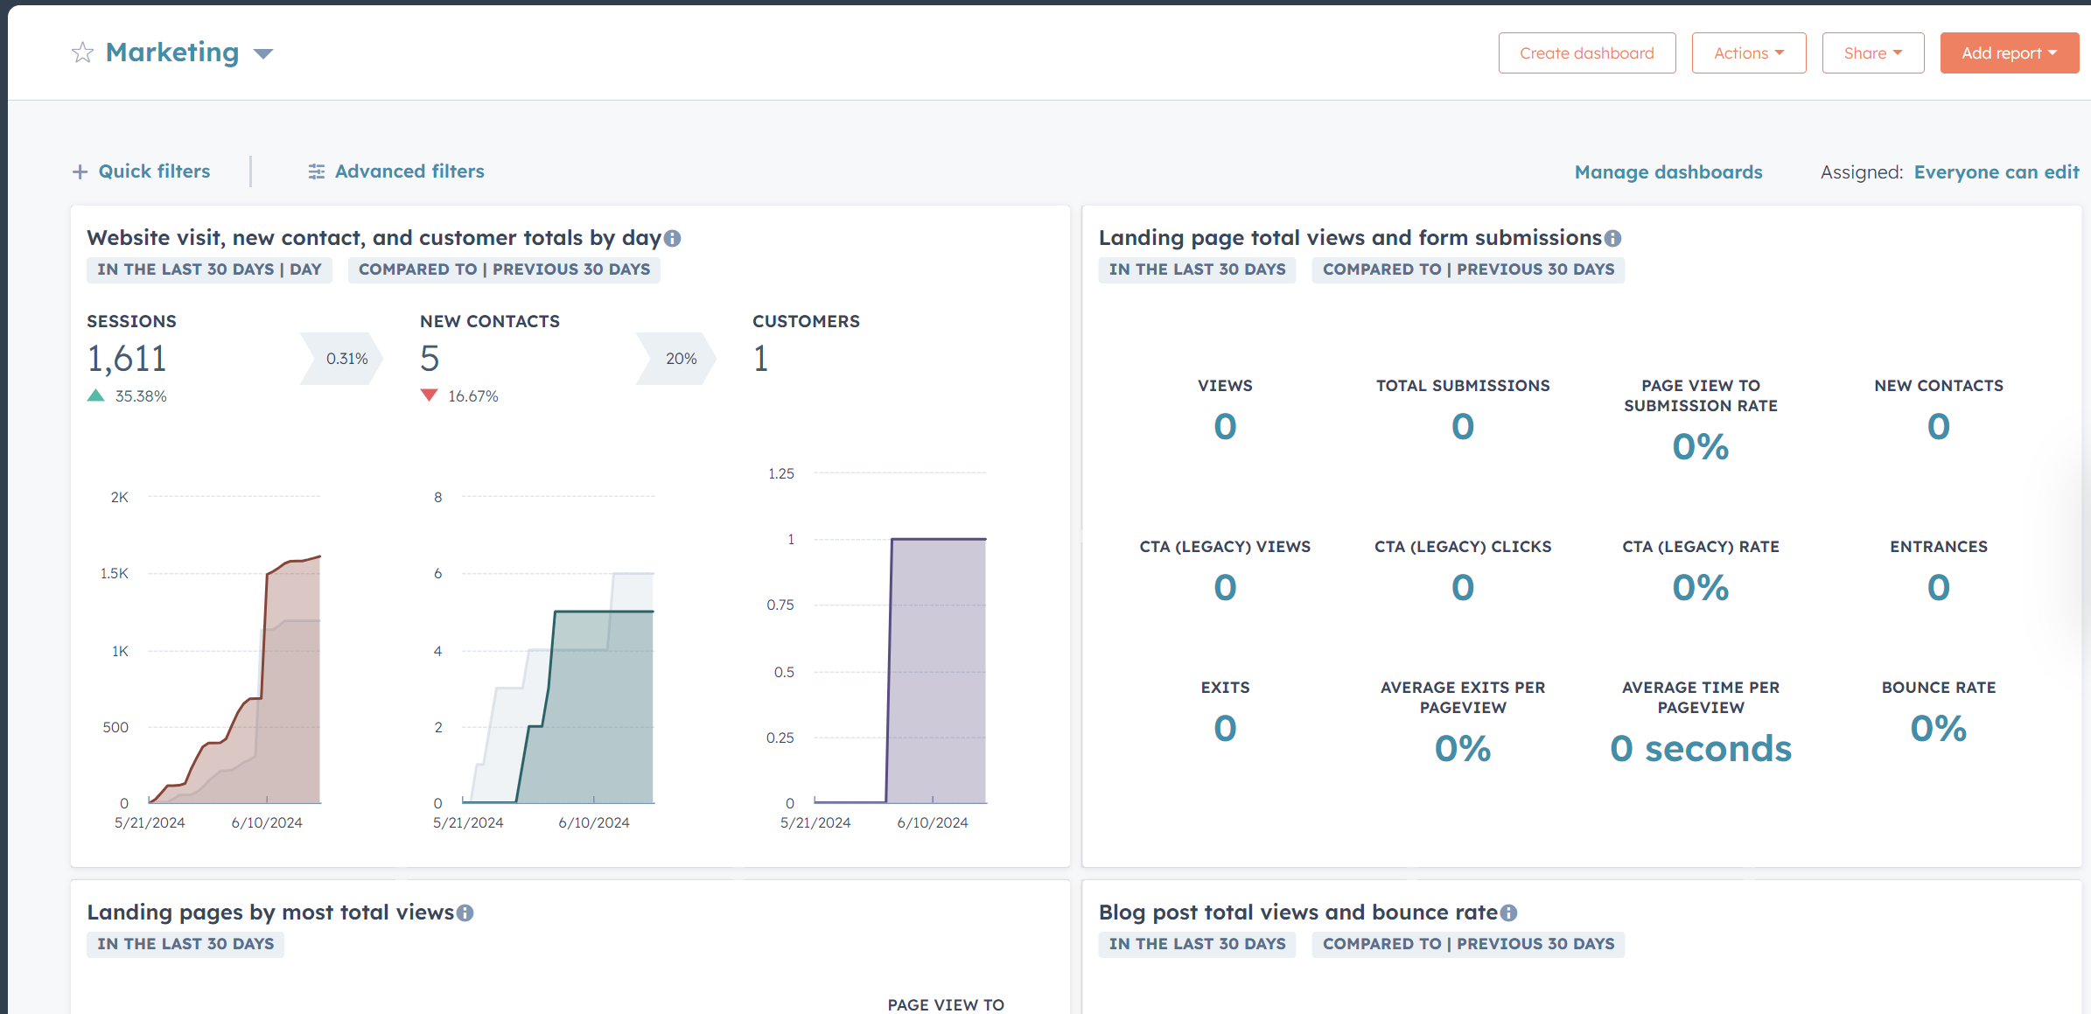Expand the Marketing dashboard name dropdown
The width and height of the screenshot is (2091, 1014).
pos(263,54)
